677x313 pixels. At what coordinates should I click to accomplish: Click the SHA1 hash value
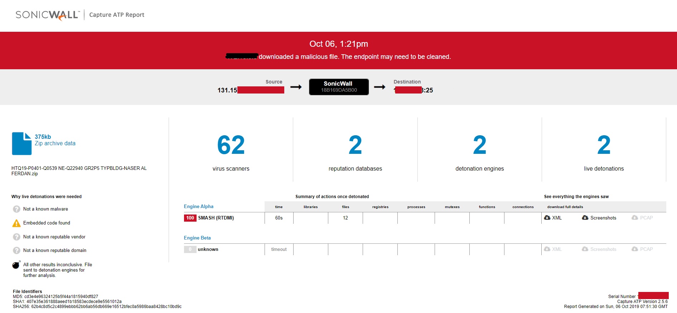point(74,302)
